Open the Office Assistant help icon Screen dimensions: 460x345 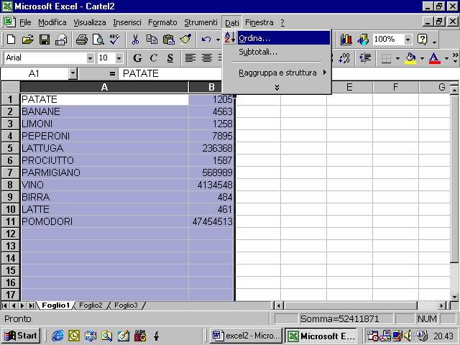click(423, 40)
